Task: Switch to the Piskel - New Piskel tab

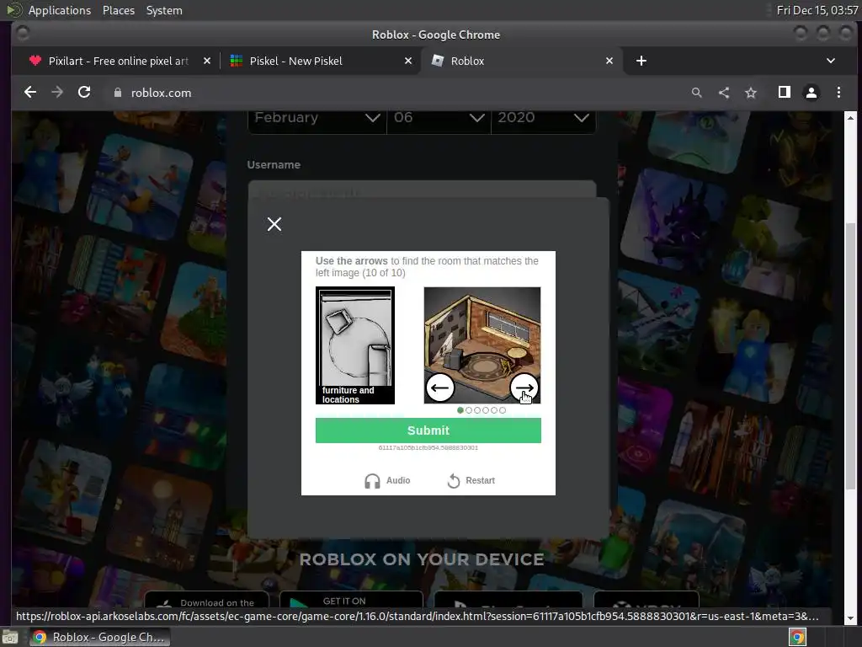Action: tap(321, 61)
